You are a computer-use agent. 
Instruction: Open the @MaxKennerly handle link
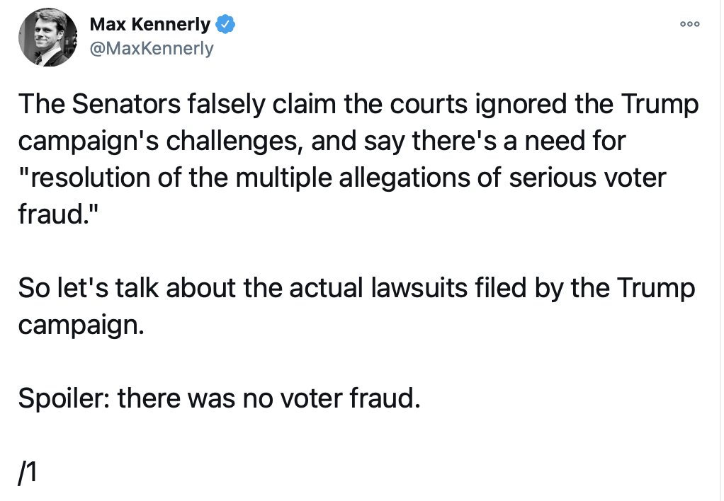pos(151,49)
